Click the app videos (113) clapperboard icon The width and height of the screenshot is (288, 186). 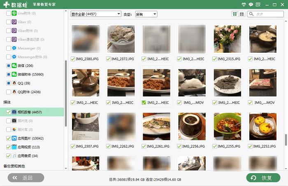pos(14,147)
